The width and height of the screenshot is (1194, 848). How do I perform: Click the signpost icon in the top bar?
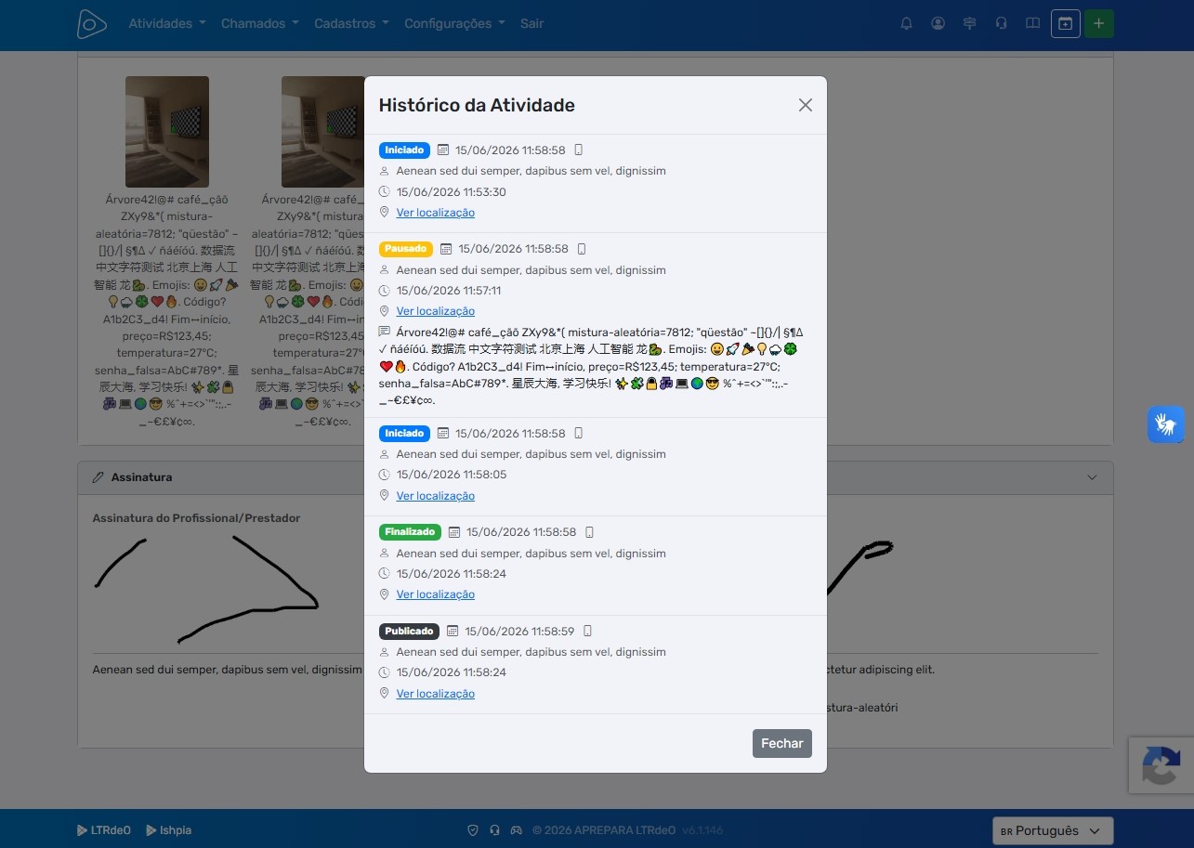click(970, 23)
